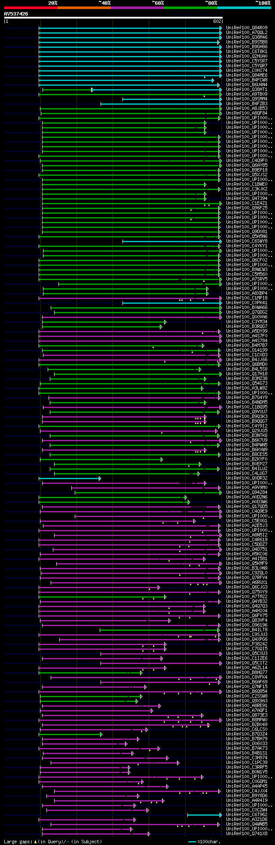The height and width of the screenshot is (845, 275).
Task: Click the =100char. scale label
Action: (209, 842)
